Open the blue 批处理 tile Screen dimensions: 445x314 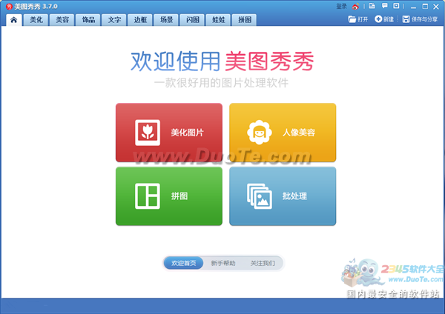point(283,196)
